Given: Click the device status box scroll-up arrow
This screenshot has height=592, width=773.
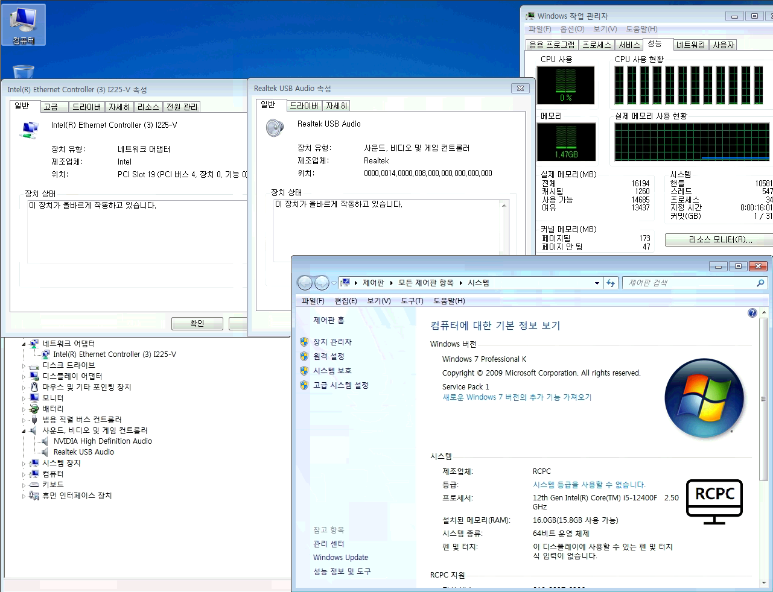Looking at the screenshot, I should click(x=504, y=205).
